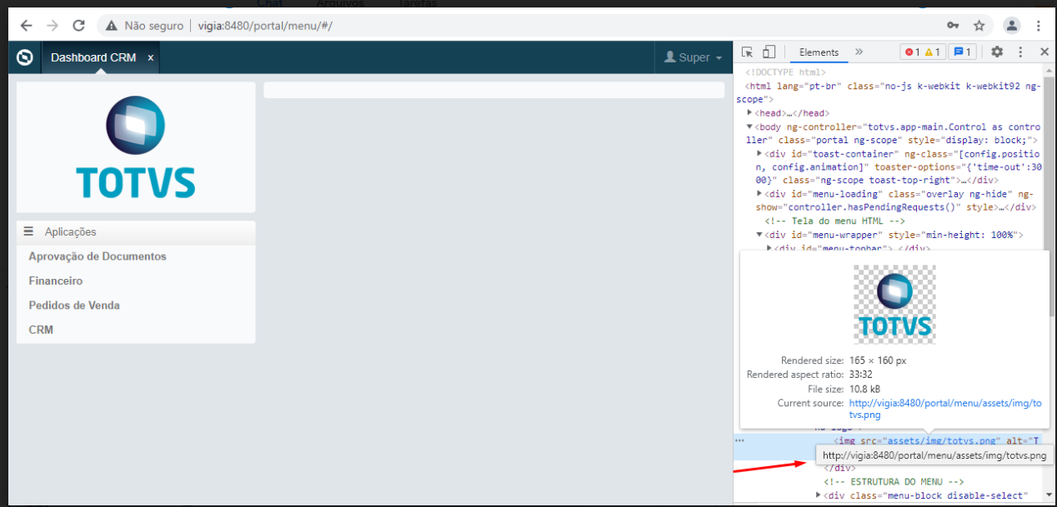Switch to the Elements tab
Image resolution: width=1057 pixels, height=507 pixels.
point(819,52)
